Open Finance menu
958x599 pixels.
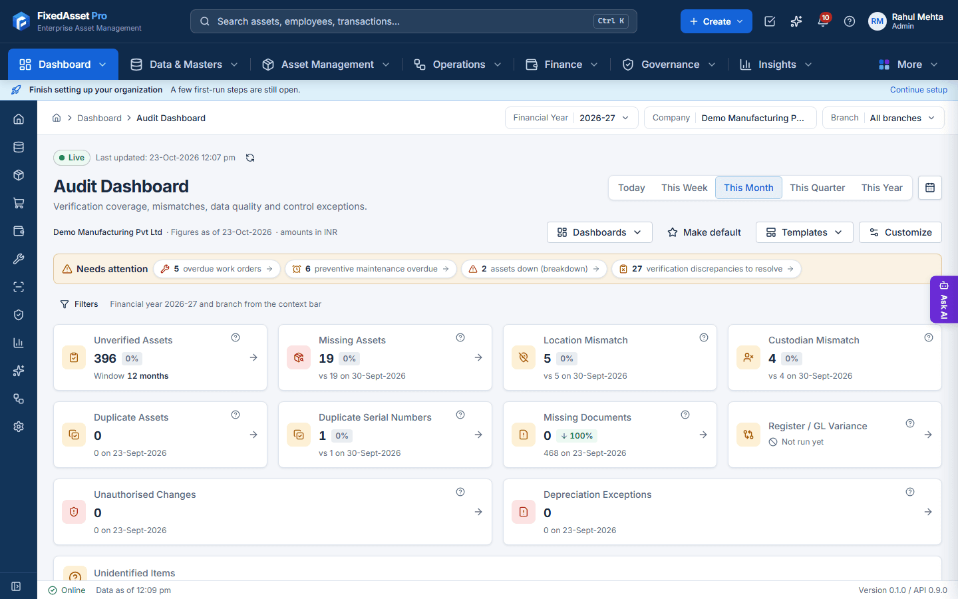click(562, 65)
